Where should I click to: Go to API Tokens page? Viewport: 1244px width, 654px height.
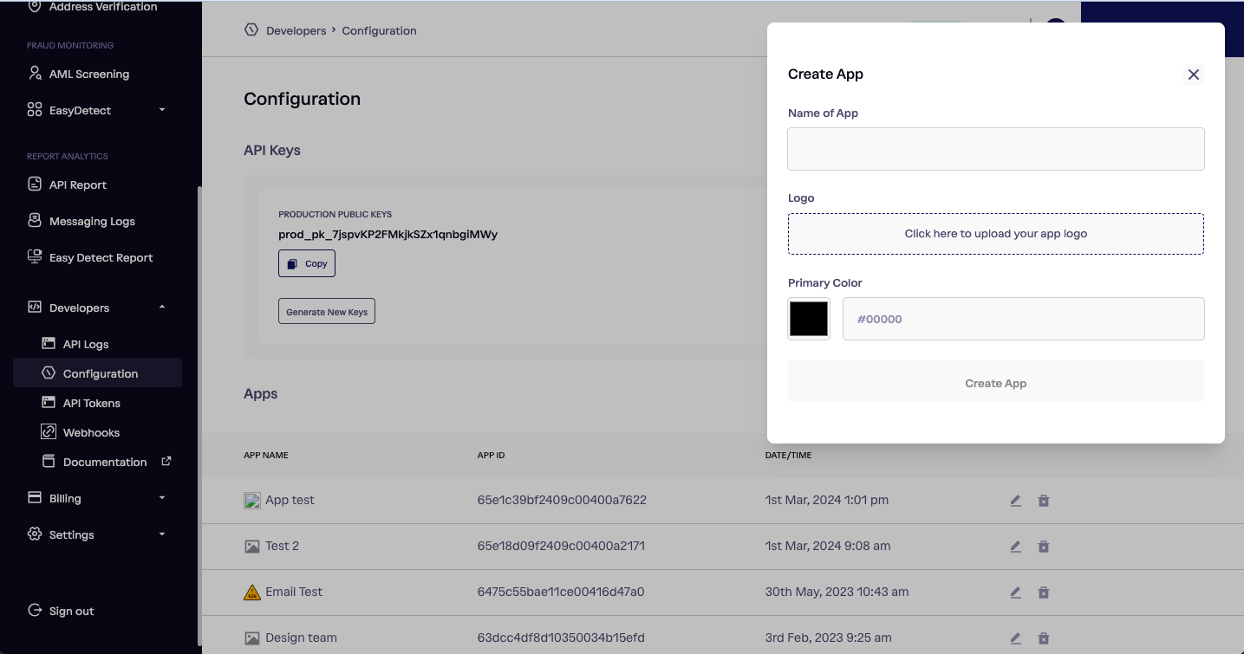[91, 403]
